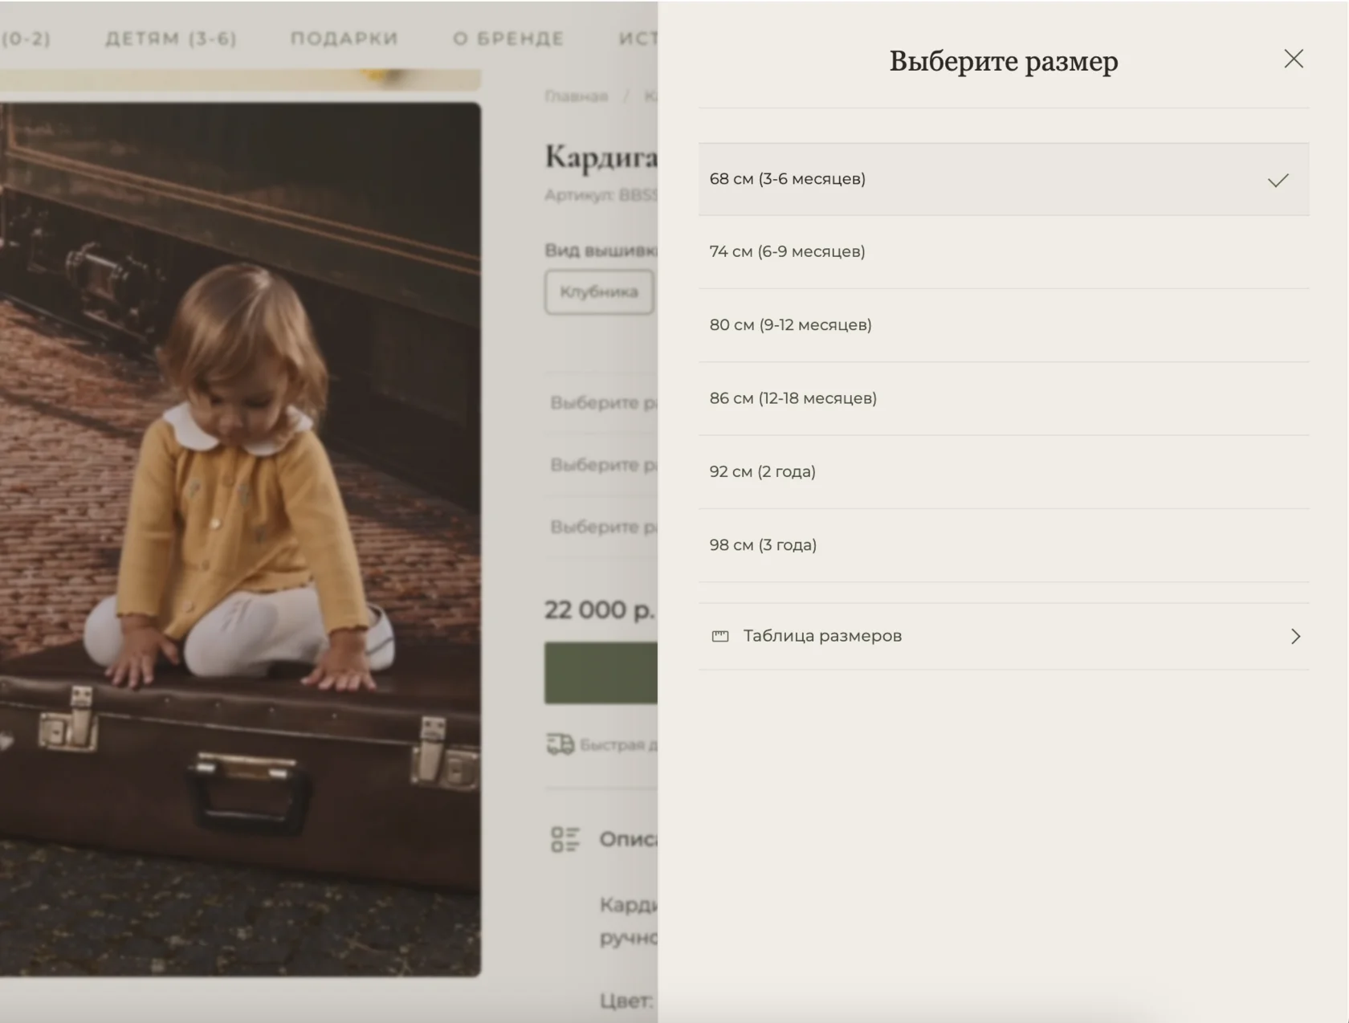
Task: Click the green add-to-cart button
Action: 601,673
